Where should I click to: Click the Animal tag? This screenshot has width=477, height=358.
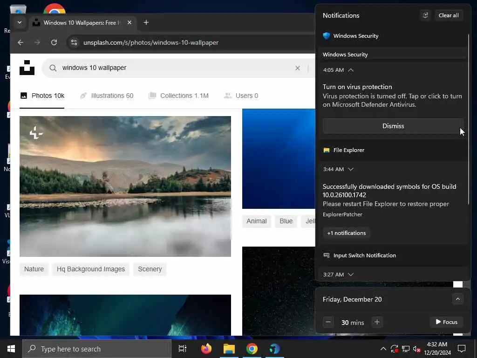pos(257,221)
